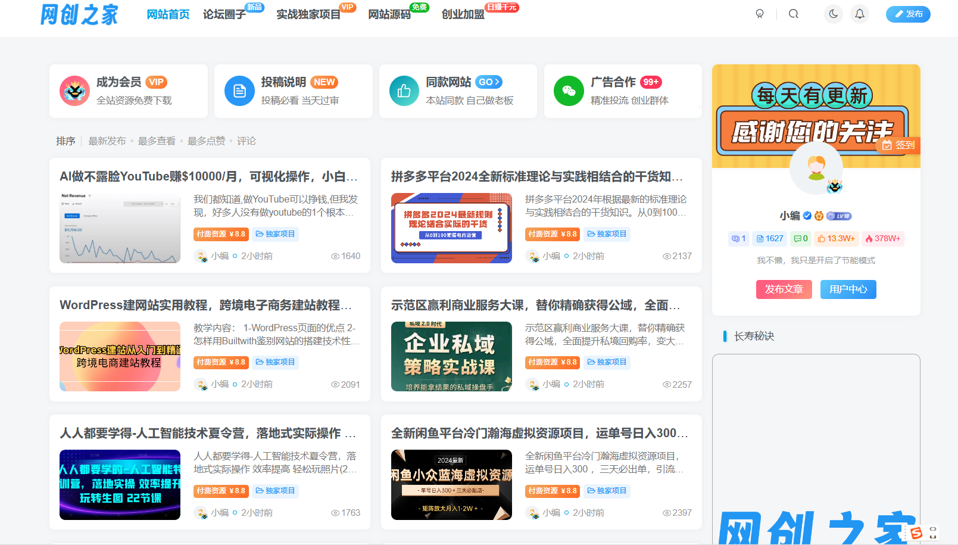Click 独家项目 tag on YouTube post
Screen dimensions: 958x545
point(275,234)
